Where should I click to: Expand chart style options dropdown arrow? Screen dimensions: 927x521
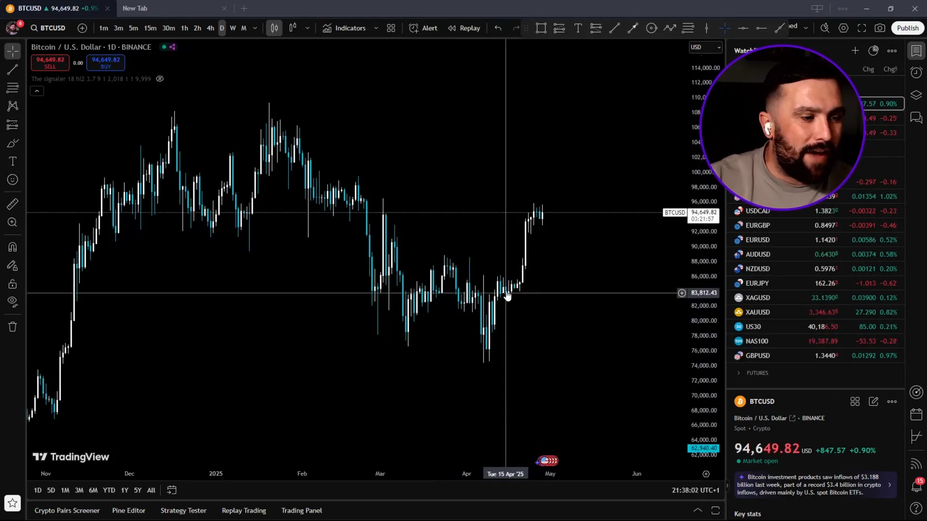point(308,28)
